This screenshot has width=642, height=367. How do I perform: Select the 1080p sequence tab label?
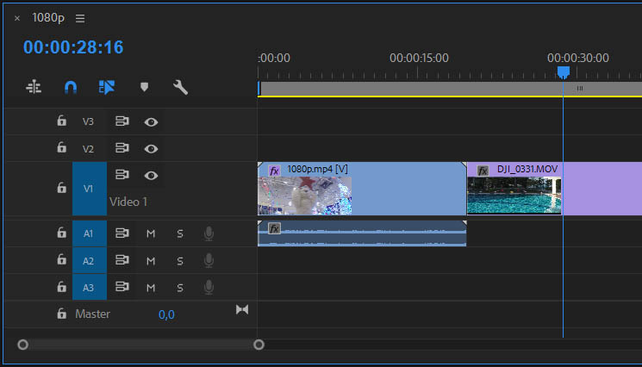48,17
